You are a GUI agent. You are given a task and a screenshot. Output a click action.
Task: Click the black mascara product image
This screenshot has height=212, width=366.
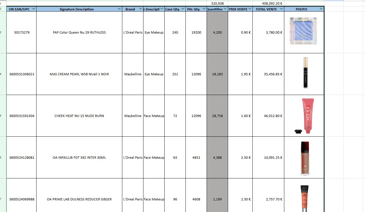tap(305, 73)
